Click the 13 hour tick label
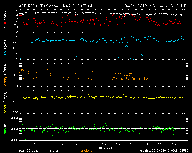The width and height of the screenshot is (192, 153). (x=104, y=144)
